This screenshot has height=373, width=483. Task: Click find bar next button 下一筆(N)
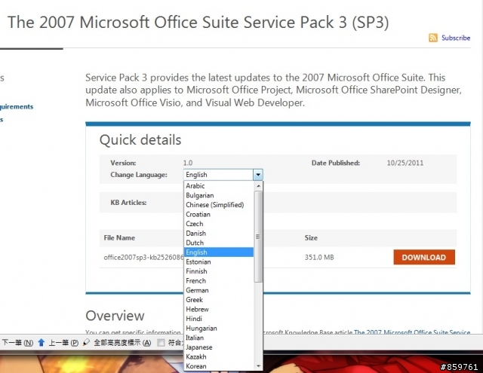[x=17, y=342]
